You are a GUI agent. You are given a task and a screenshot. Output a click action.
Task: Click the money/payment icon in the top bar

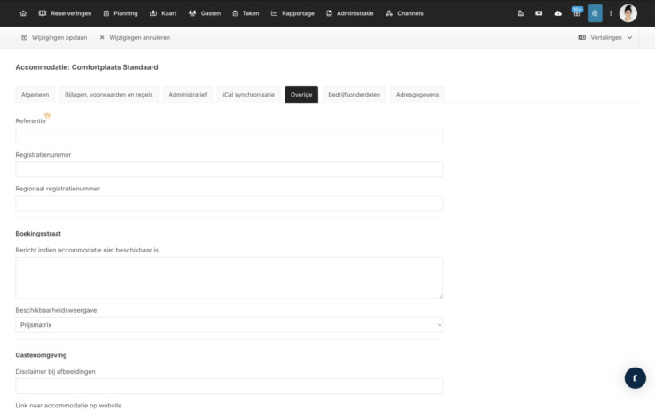click(539, 13)
